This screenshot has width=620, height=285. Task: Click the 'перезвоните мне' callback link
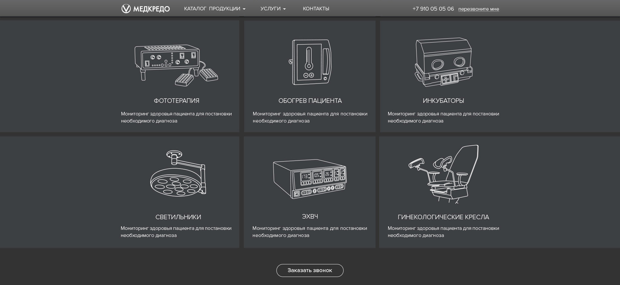pos(478,9)
